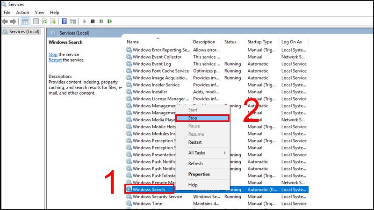
Task: Select Properties from the context menu
Action: pyautogui.click(x=199, y=174)
